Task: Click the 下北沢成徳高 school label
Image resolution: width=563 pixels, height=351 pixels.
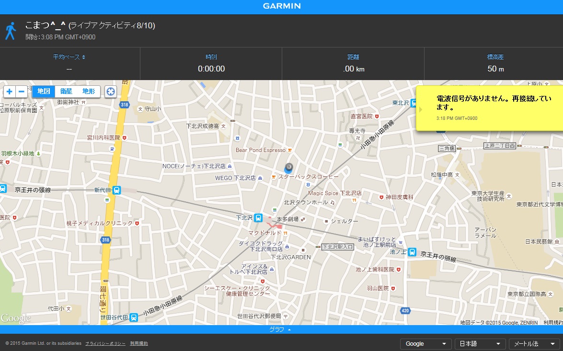Action: [203, 126]
